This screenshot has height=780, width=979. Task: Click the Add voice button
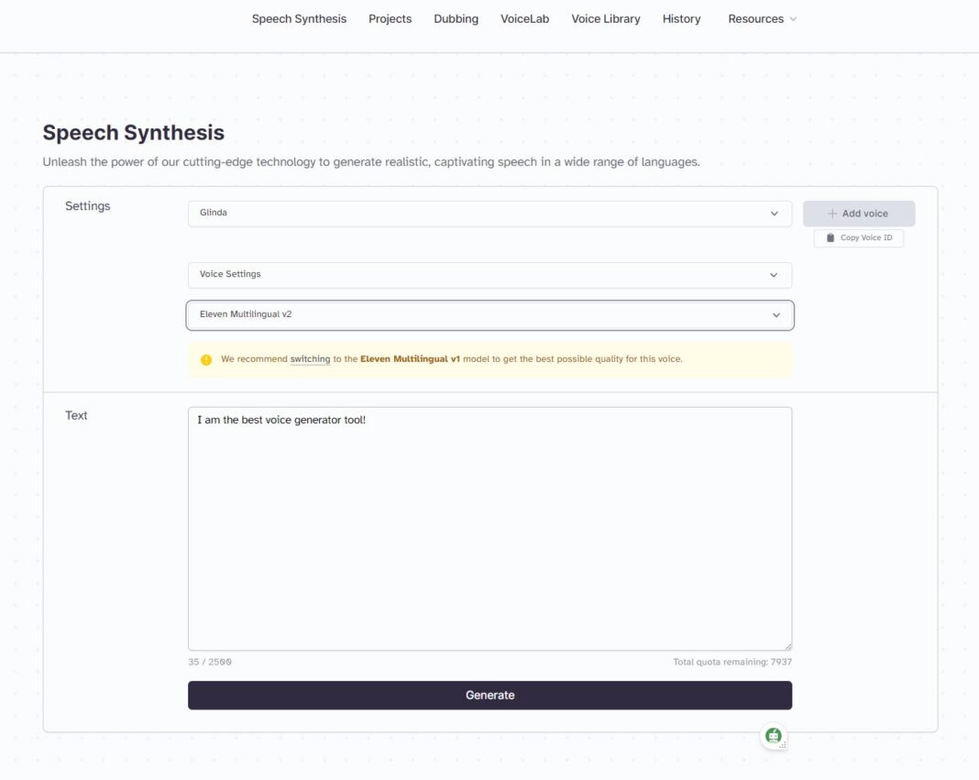pos(859,214)
